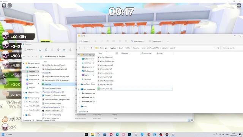Open the three-dot more menu in sounds window

pos(168,41)
